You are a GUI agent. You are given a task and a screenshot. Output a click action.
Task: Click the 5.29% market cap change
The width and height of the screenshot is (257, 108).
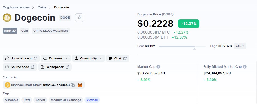click(144, 80)
